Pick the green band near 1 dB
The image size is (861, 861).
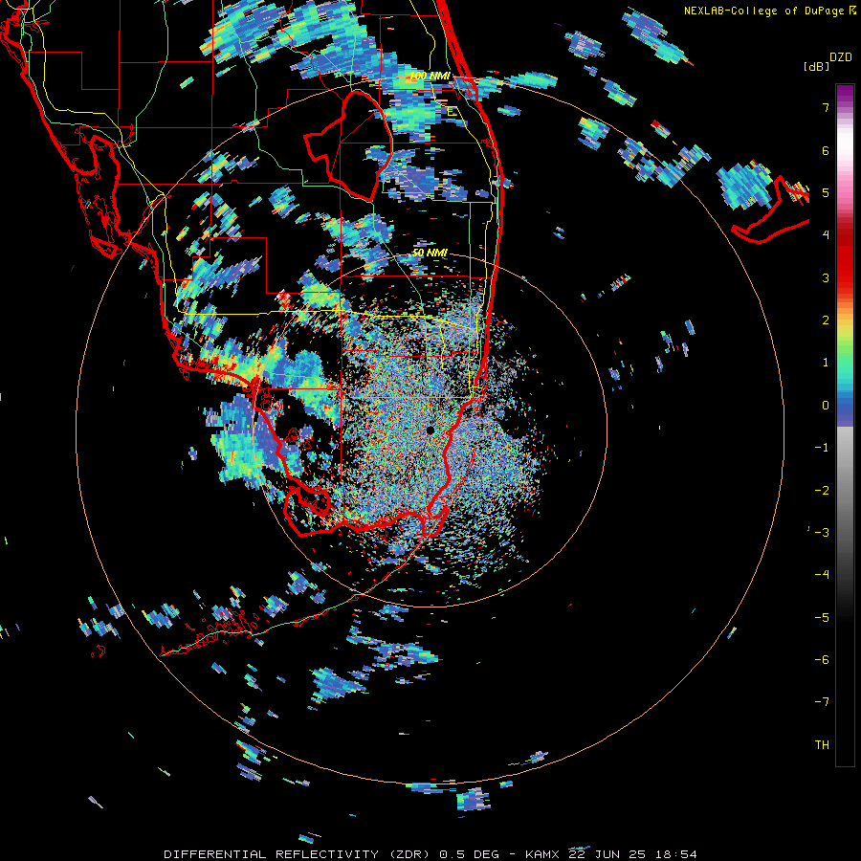[x=845, y=357]
